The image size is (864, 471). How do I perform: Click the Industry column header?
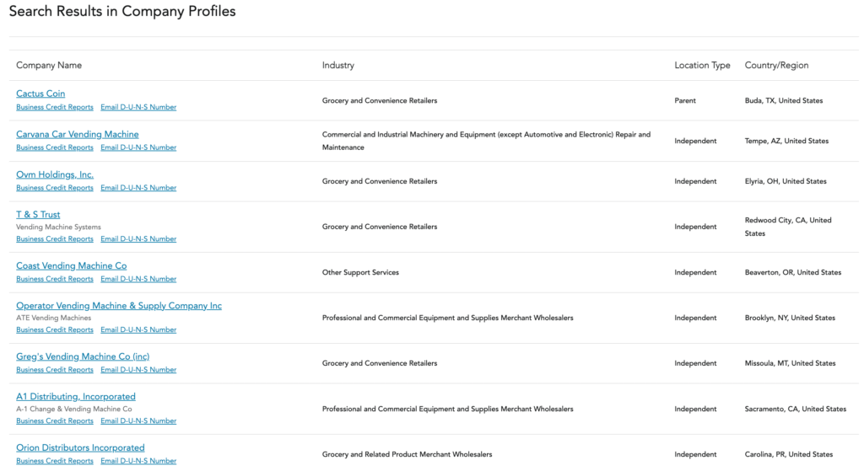[338, 65]
